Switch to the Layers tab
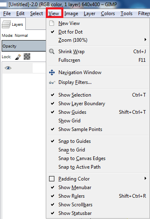 pos(13,24)
